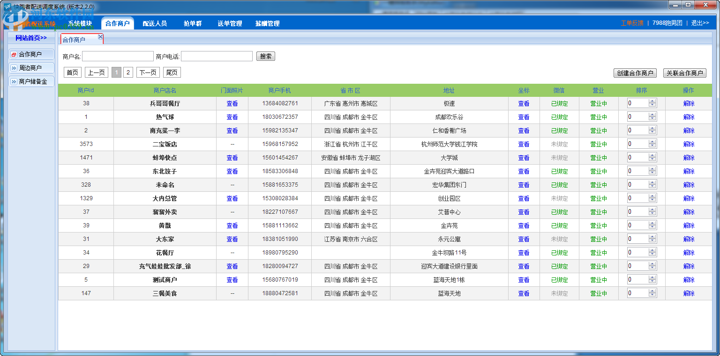View storefront photo of 热气球

(232, 117)
